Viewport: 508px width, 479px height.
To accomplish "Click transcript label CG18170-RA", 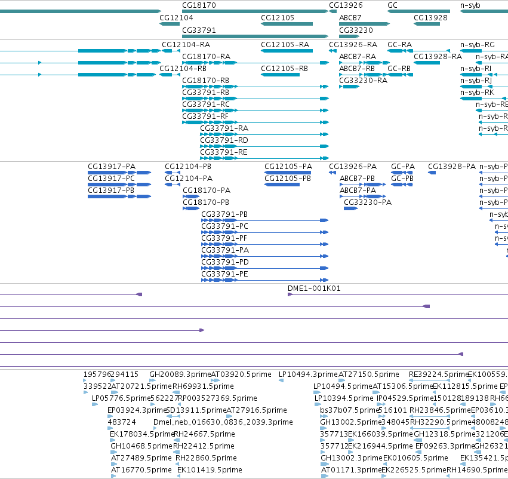I will [x=207, y=57].
